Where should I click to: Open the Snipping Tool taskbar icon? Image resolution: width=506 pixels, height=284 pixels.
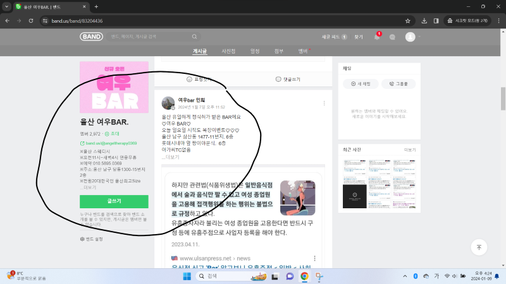319,276
